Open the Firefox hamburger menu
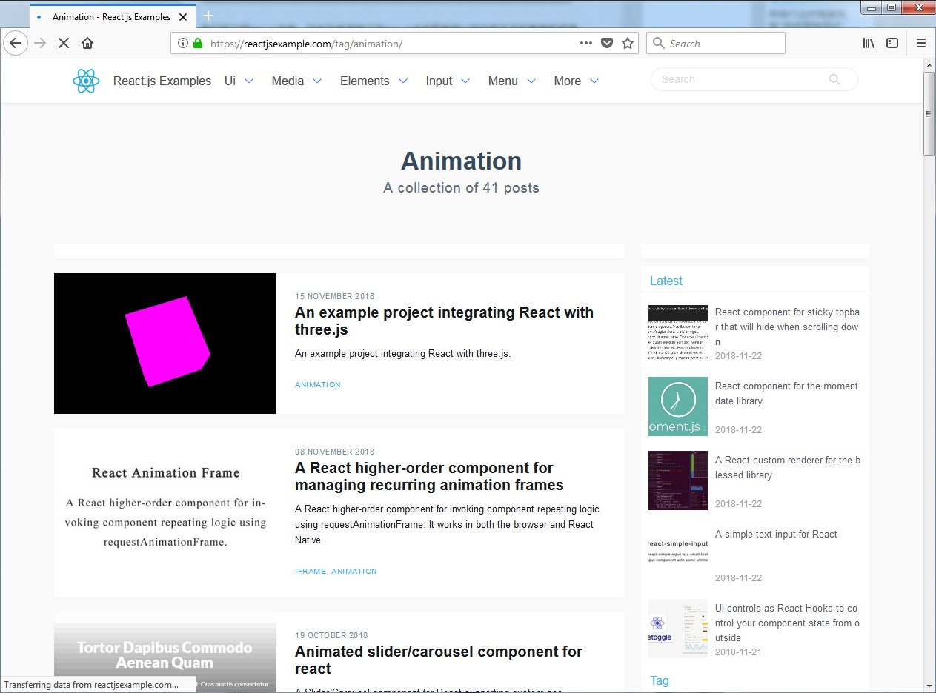 (921, 43)
